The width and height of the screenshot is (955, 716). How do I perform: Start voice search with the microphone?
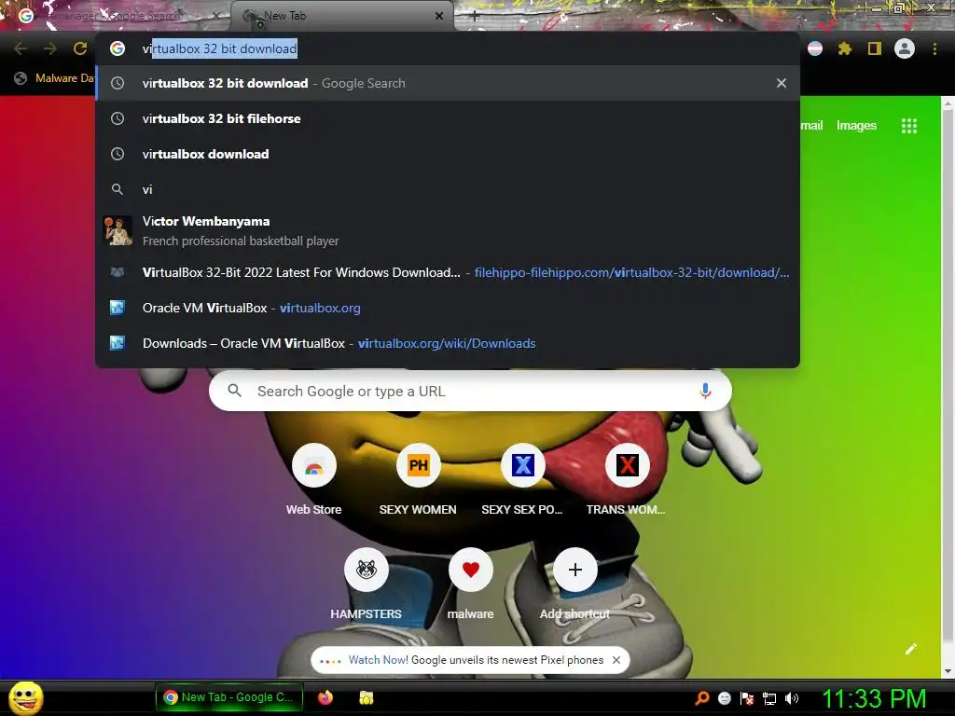coord(705,391)
